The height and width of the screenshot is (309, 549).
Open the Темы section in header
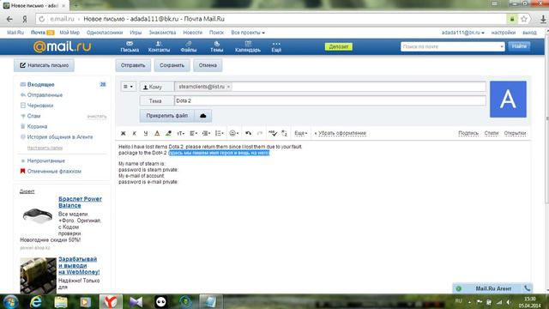pyautogui.click(x=217, y=46)
